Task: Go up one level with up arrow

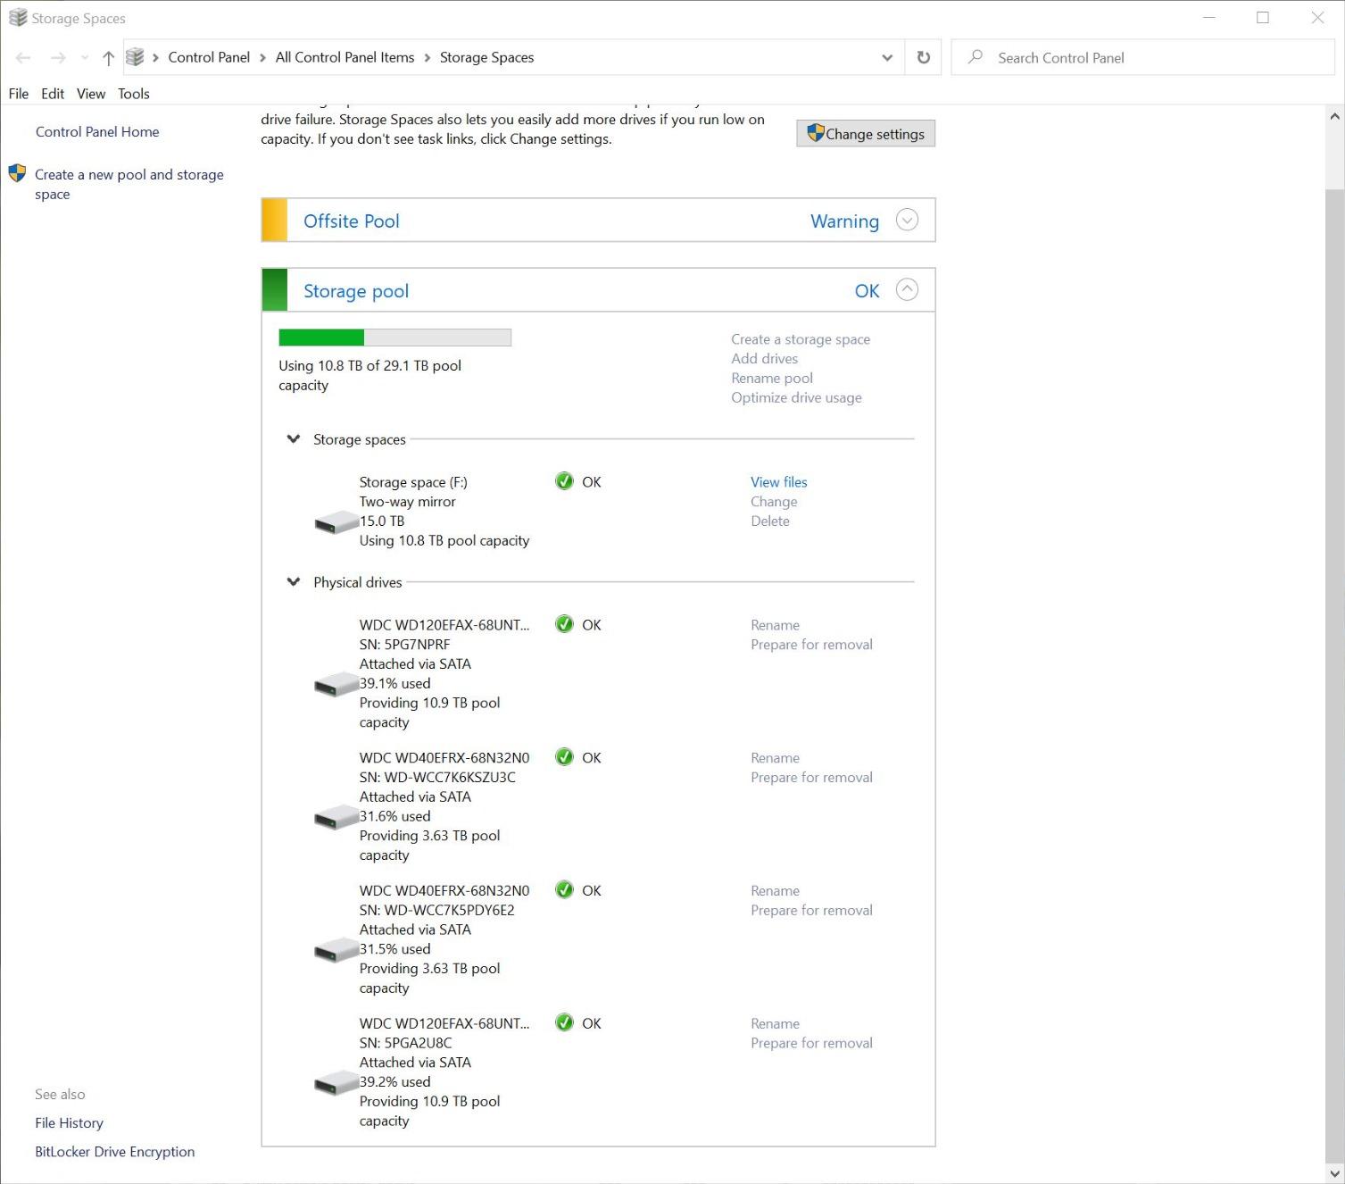Action: 108,58
